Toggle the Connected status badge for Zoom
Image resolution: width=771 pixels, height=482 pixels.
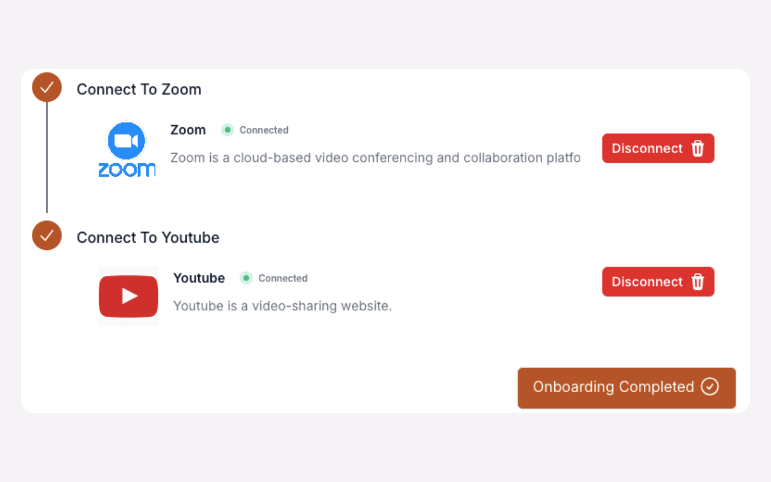click(x=254, y=130)
